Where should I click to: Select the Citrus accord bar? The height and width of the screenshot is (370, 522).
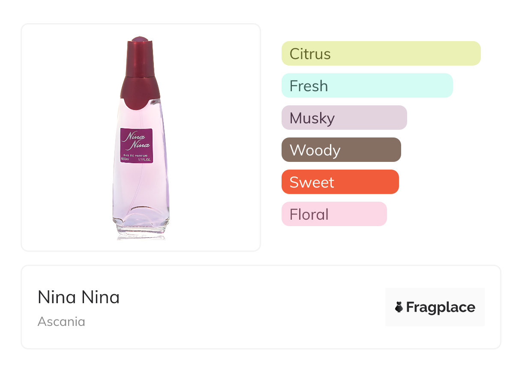pyautogui.click(x=381, y=54)
